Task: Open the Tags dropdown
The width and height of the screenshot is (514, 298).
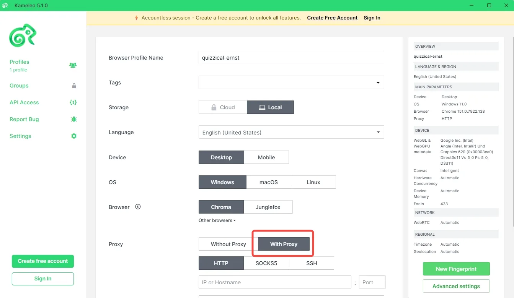Action: tap(291, 83)
